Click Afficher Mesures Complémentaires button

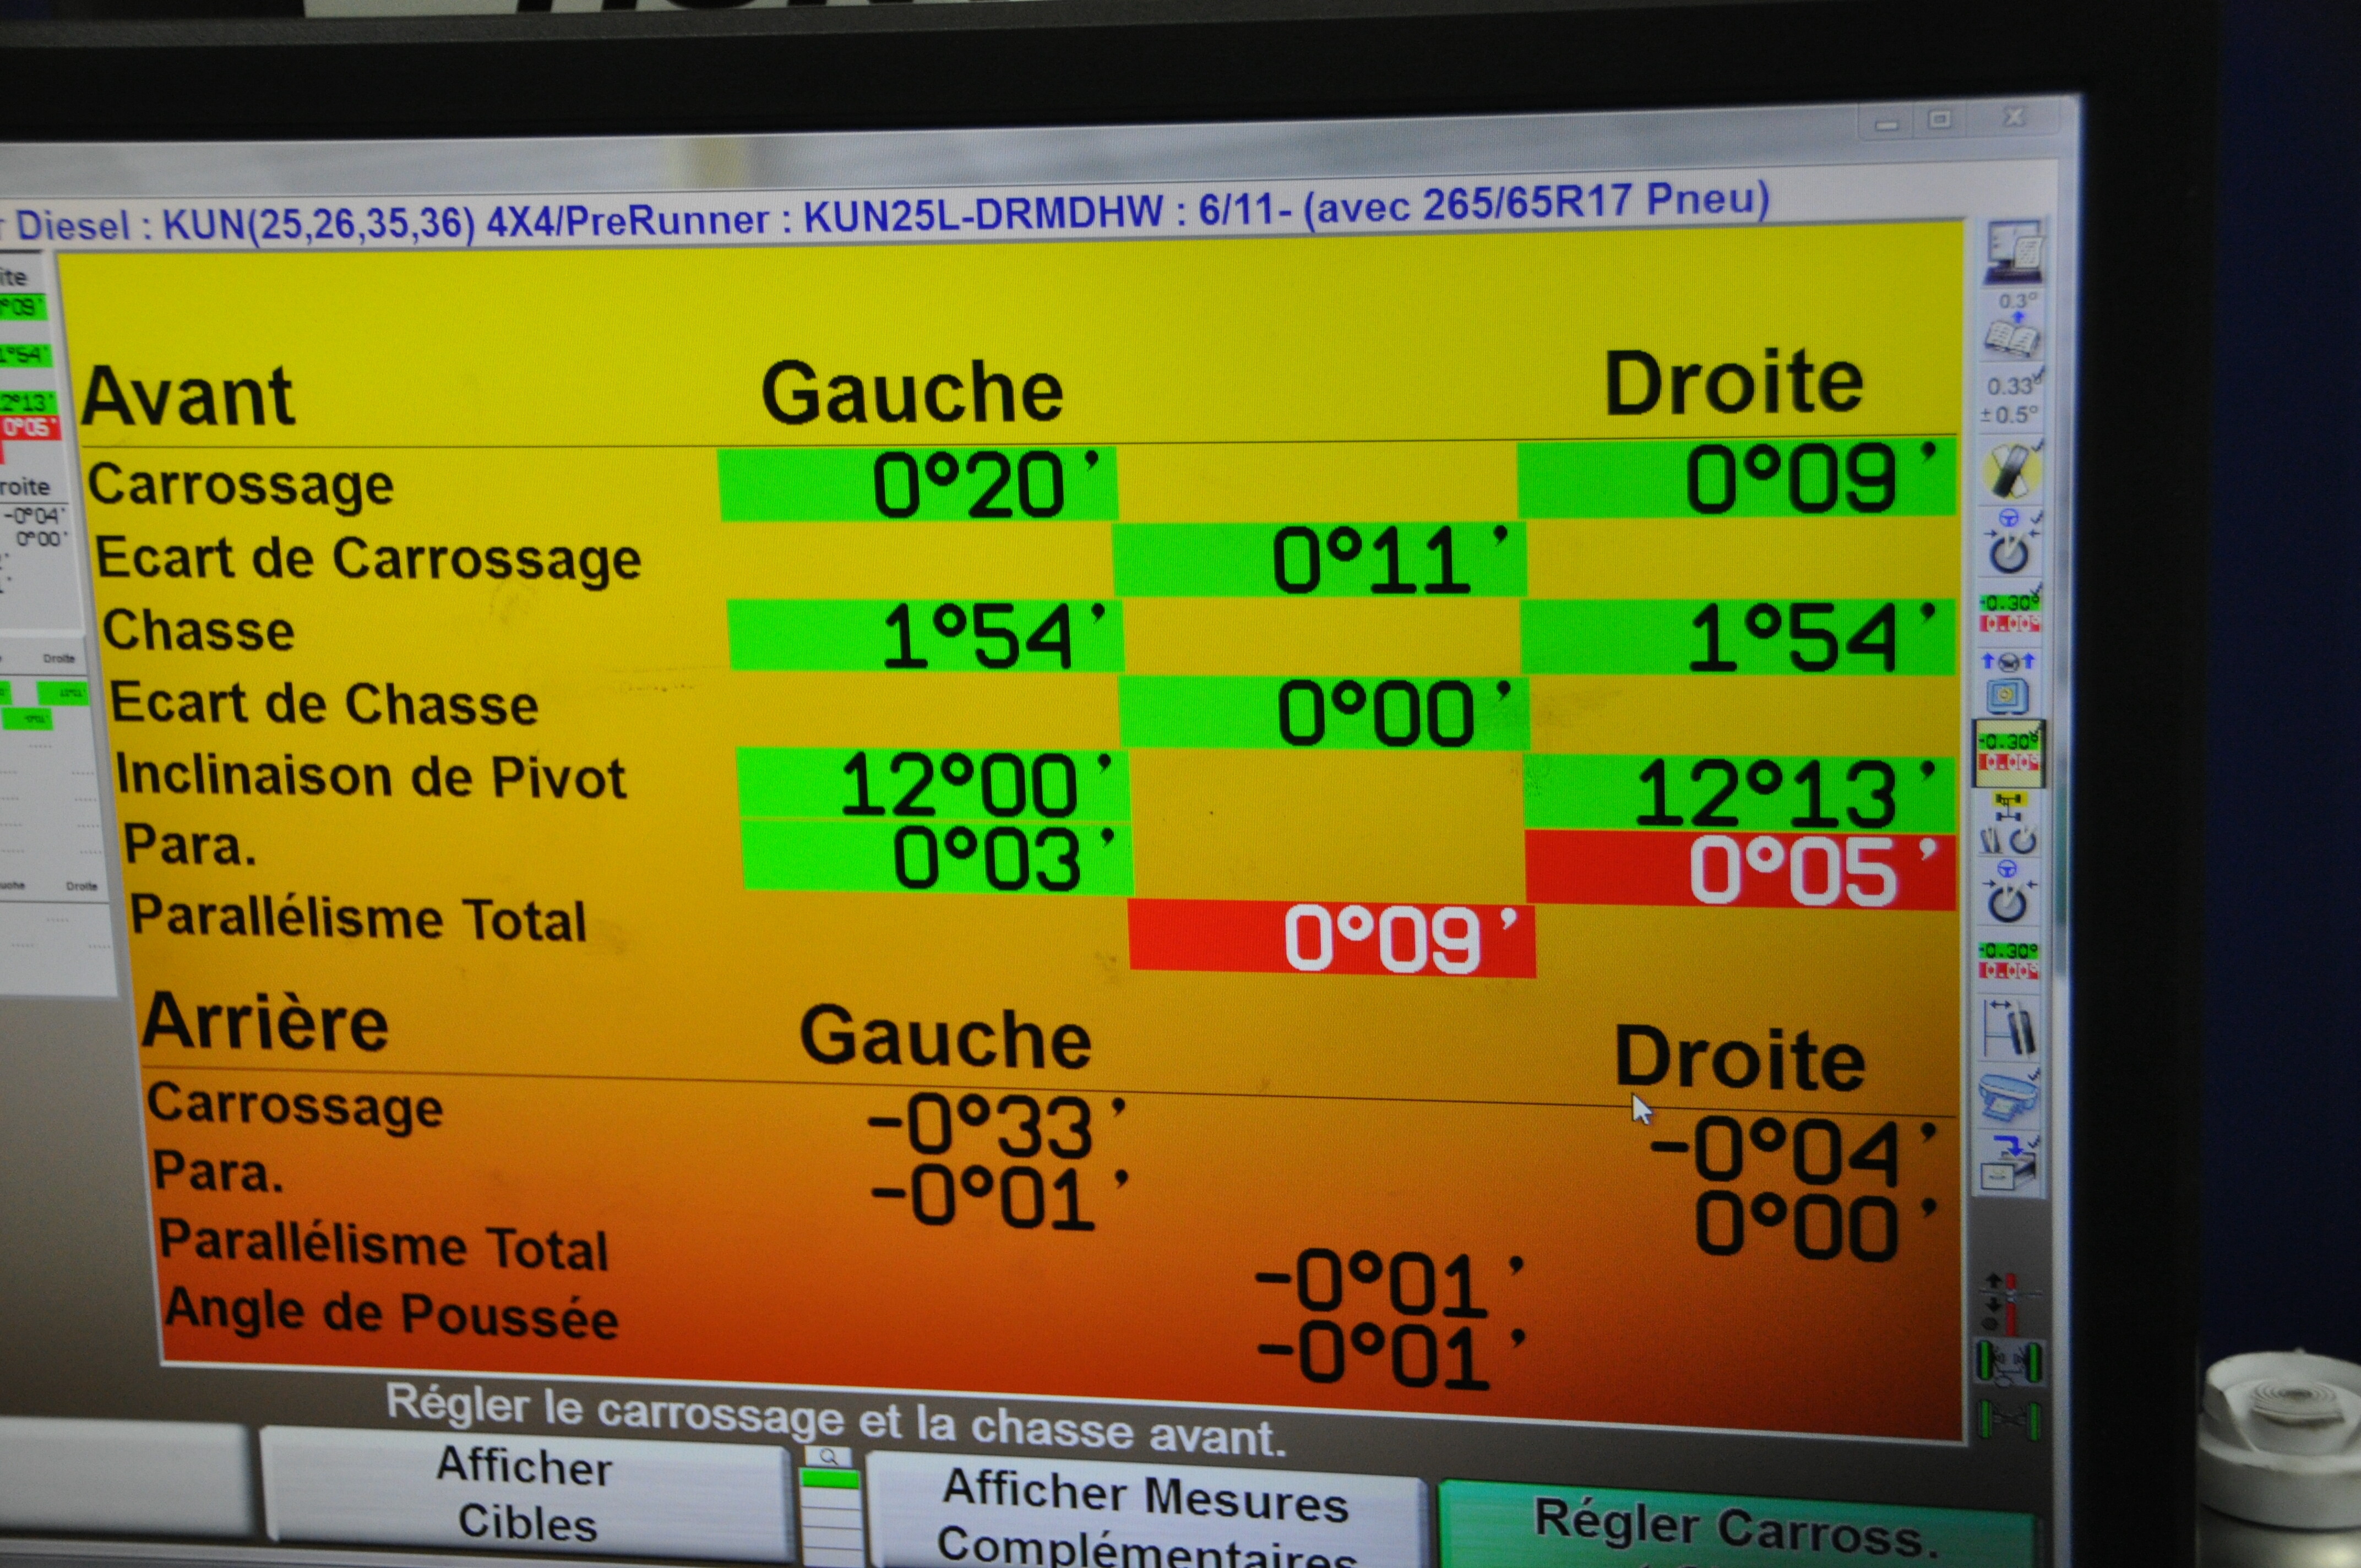coord(1145,1518)
